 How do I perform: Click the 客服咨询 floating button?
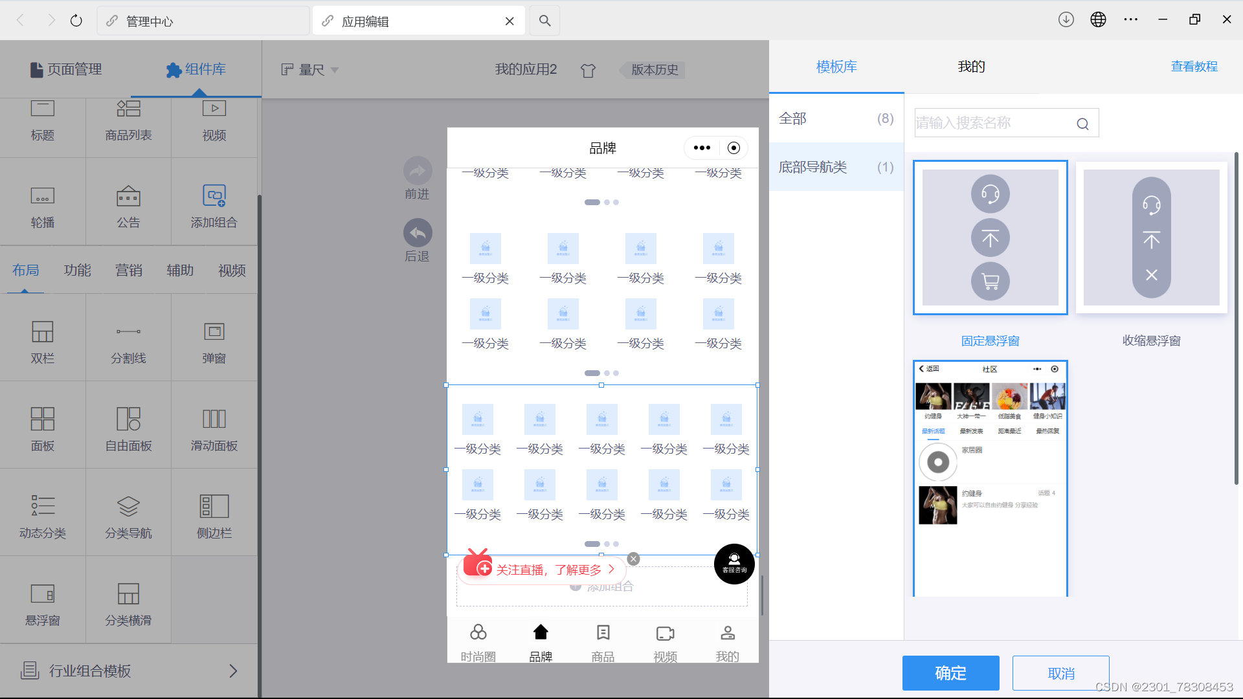point(734,564)
